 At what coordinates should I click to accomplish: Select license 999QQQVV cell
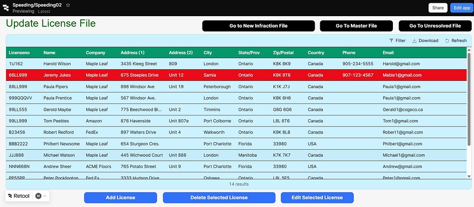tap(20, 98)
